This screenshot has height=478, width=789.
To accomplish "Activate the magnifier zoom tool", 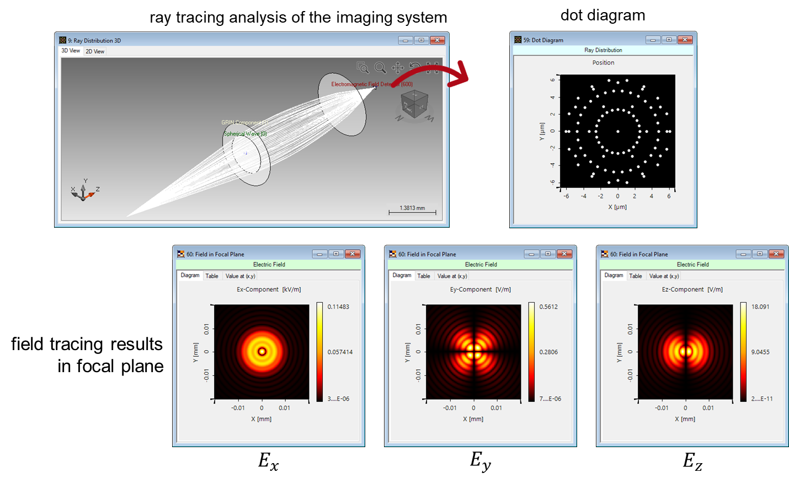I will tap(380, 67).
